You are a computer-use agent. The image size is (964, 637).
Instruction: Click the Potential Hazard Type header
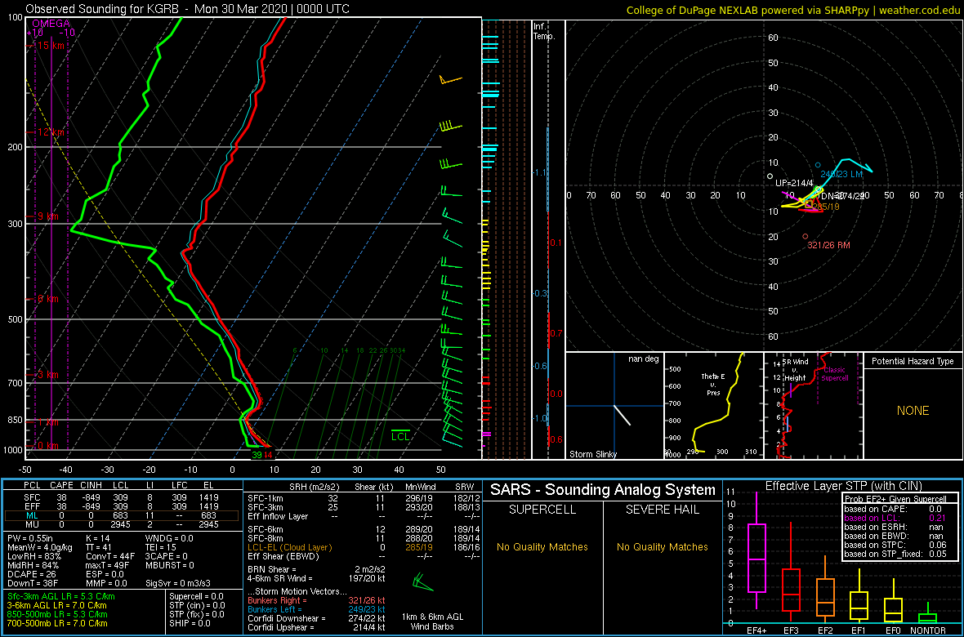[913, 362]
